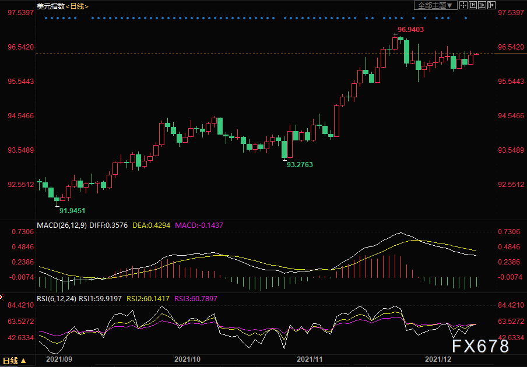This screenshot has height=367, width=527.
Task: Click the 美元指数 chart title
Action: click(x=51, y=6)
